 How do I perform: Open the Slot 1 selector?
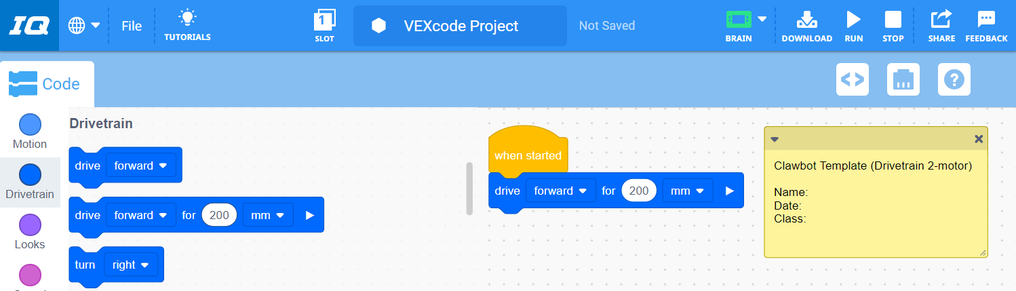324,26
